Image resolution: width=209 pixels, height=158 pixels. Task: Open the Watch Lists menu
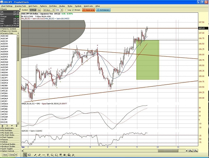88,6
